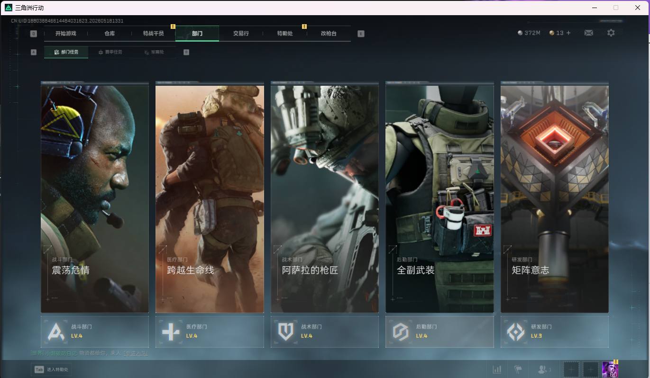Click the A key sub-tab hint icon

pos(33,52)
